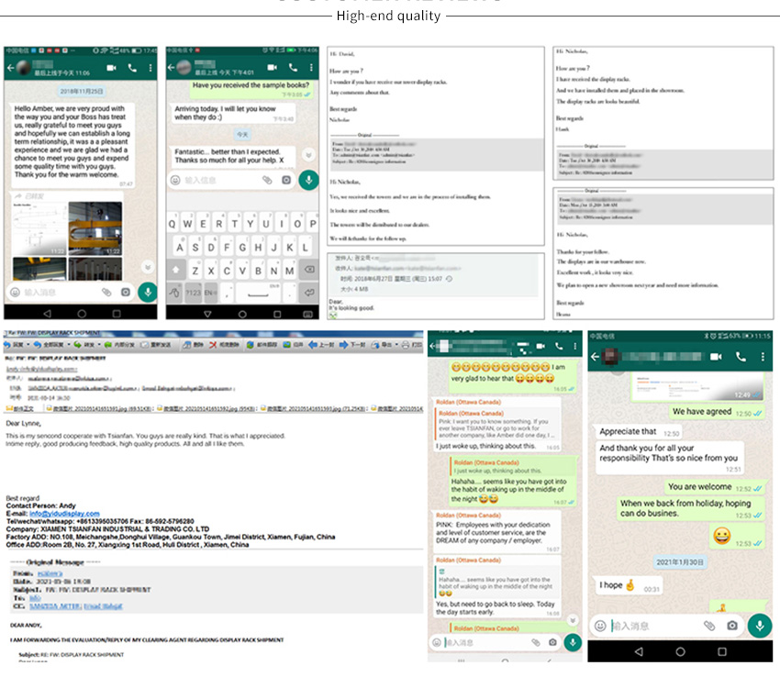Tap the attach paperclip in the 'We have agreed' chat
The height and width of the screenshot is (688, 780).
pyautogui.click(x=709, y=626)
